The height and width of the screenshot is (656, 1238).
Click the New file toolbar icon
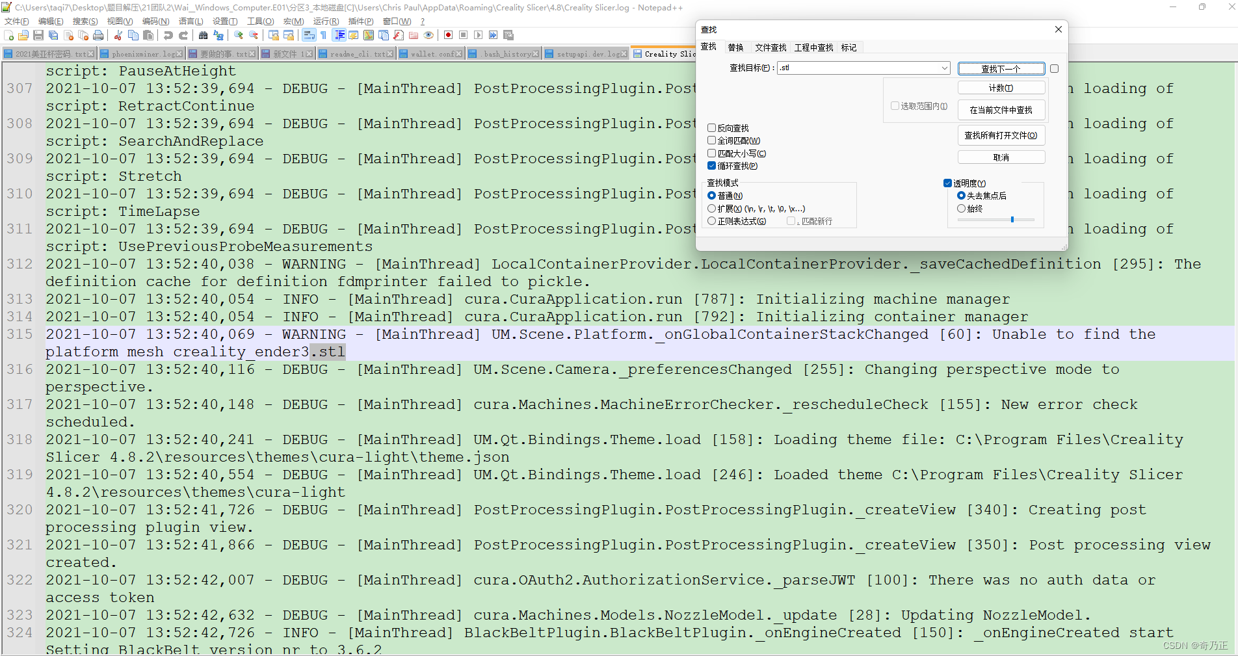point(8,35)
